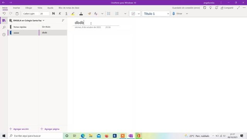Sort pages using the sort icon

coord(63,20)
